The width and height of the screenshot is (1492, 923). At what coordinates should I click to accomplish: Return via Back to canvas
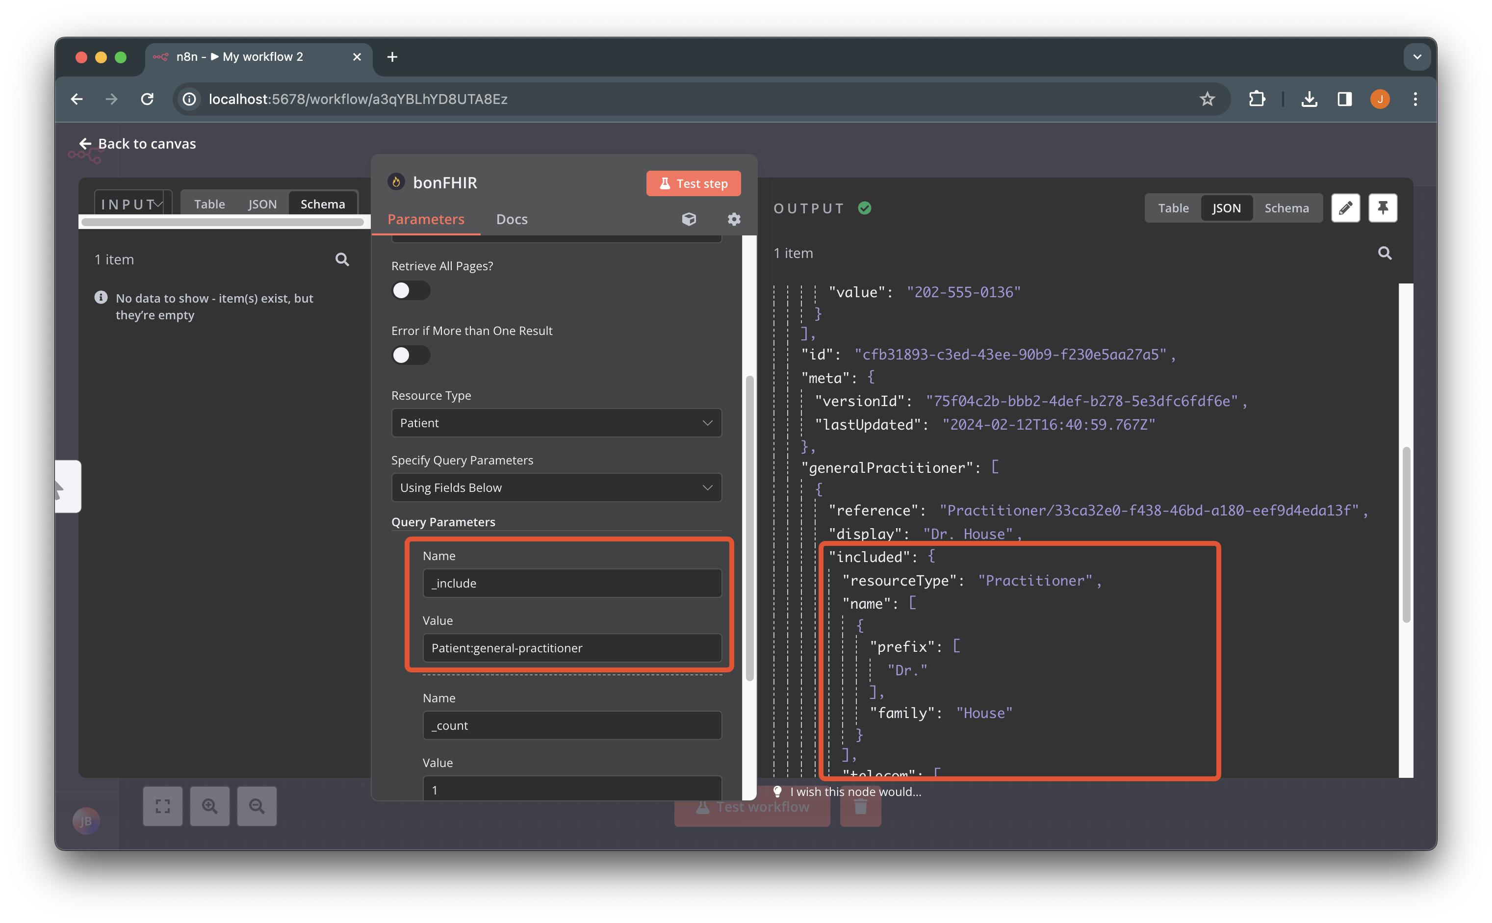[x=137, y=144]
